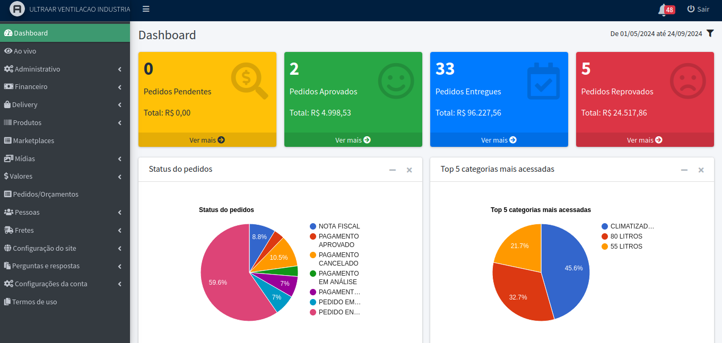722x343 pixels.
Task: Click the calendar check icon on Pedidos Entregues
Action: (543, 81)
